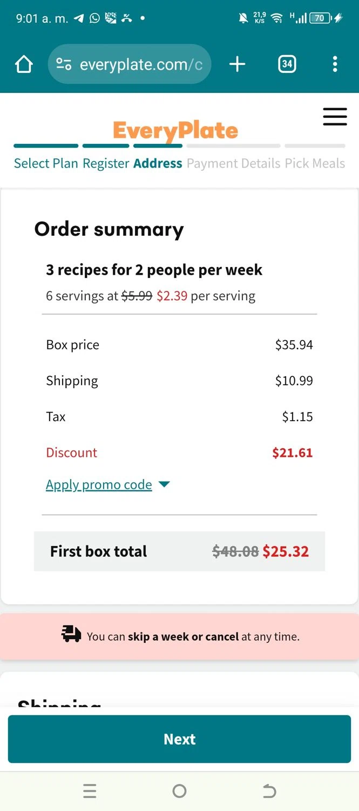Viewport: 359px width, 811px height.
Task: Tap the delivery truck icon
Action: 71,634
